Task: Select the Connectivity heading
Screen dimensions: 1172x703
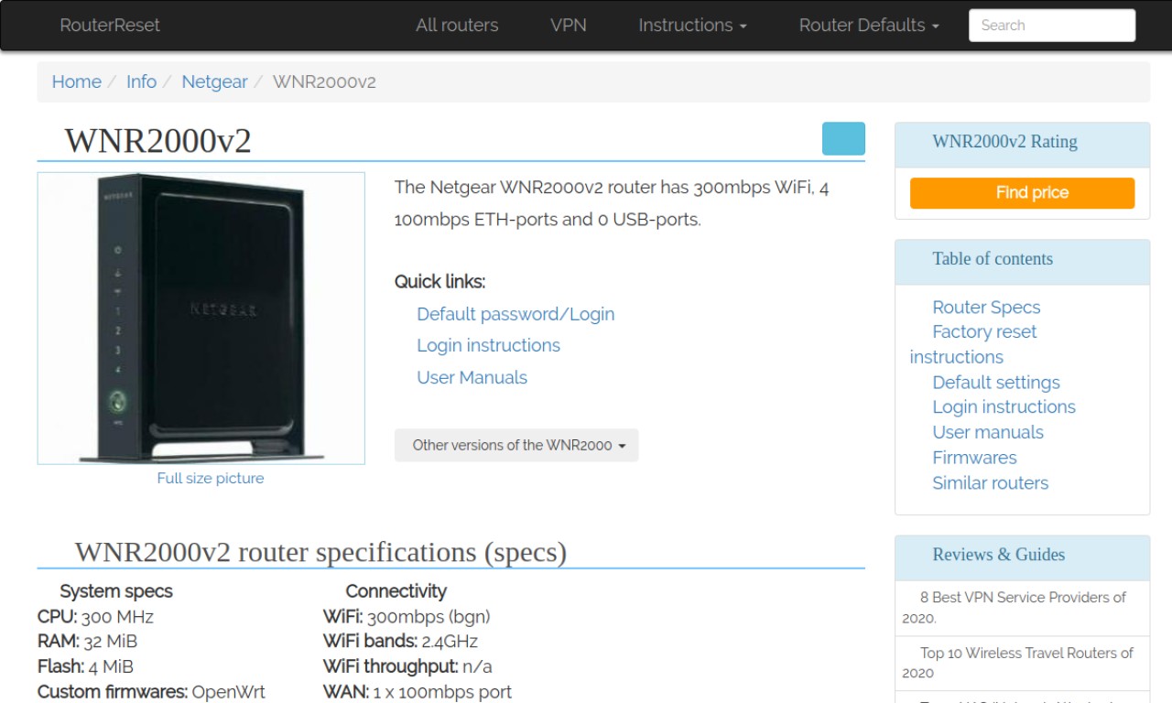Action: [396, 591]
